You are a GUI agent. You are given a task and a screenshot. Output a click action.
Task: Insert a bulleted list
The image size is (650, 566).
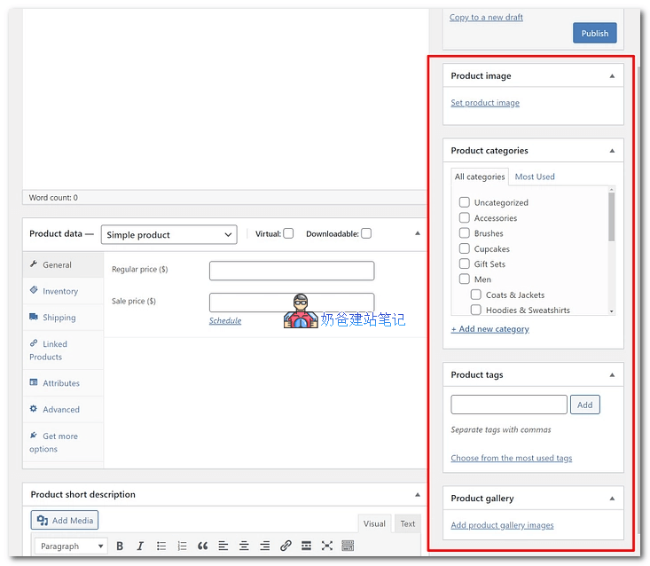(161, 546)
